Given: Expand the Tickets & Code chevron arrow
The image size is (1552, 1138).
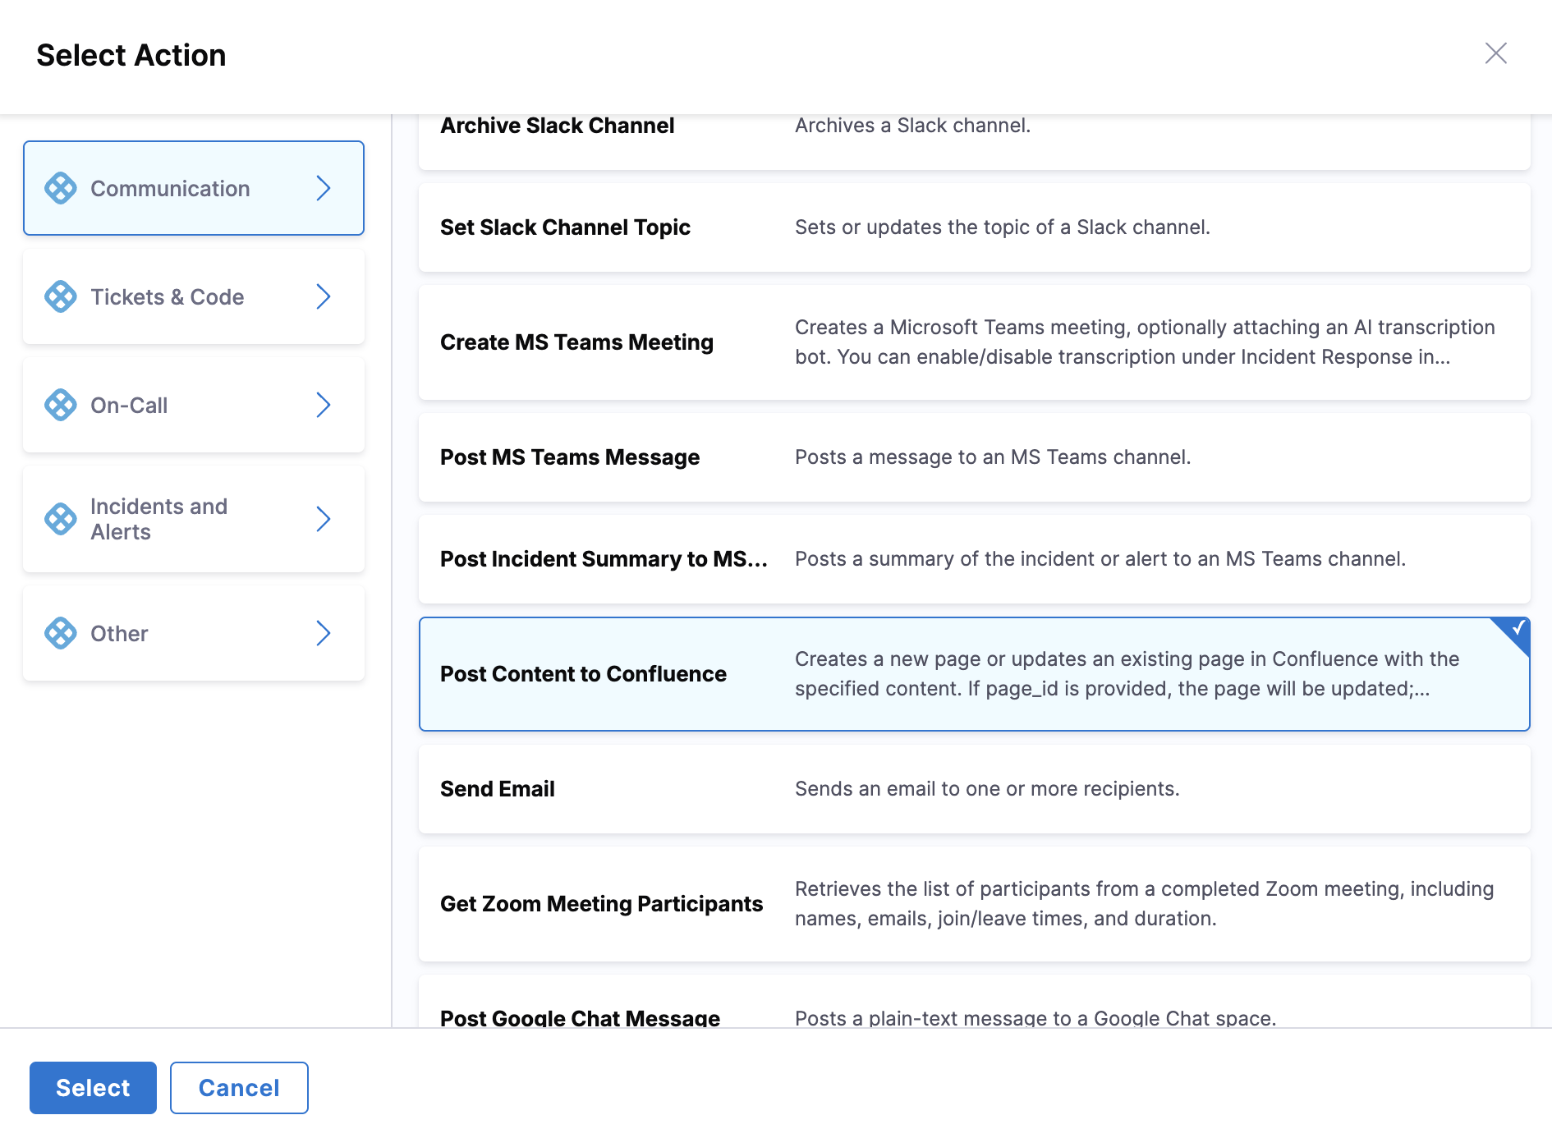Looking at the screenshot, I should point(324,296).
